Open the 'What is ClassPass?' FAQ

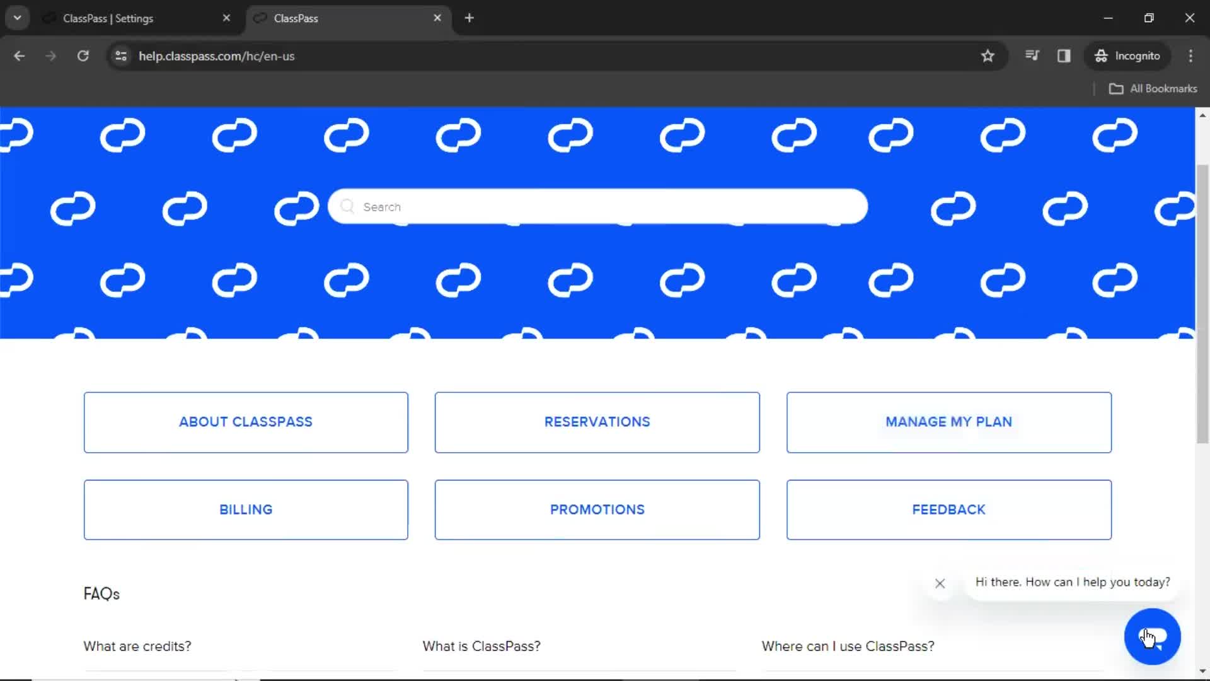[x=481, y=646]
